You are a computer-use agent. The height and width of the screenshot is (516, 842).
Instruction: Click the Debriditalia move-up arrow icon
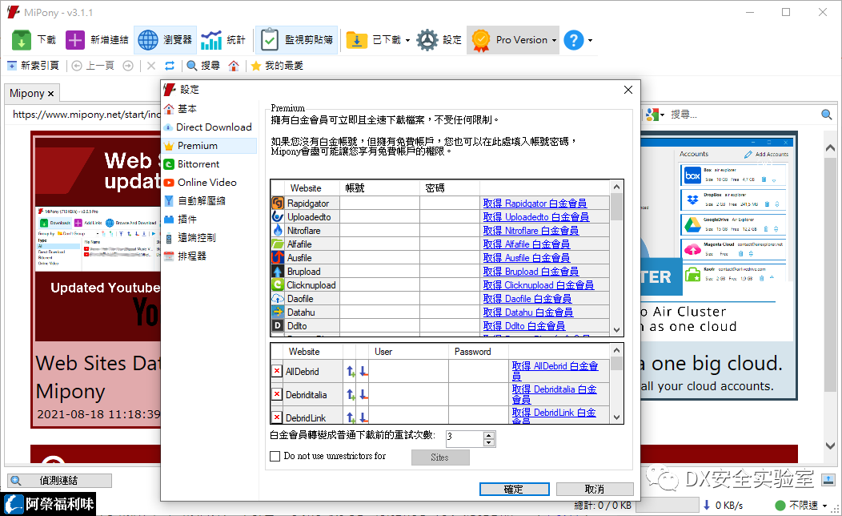point(351,394)
